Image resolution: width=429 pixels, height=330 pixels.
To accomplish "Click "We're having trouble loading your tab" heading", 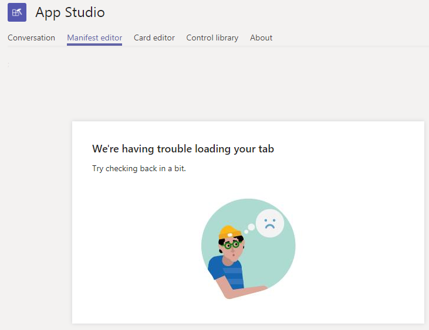I will (183, 149).
